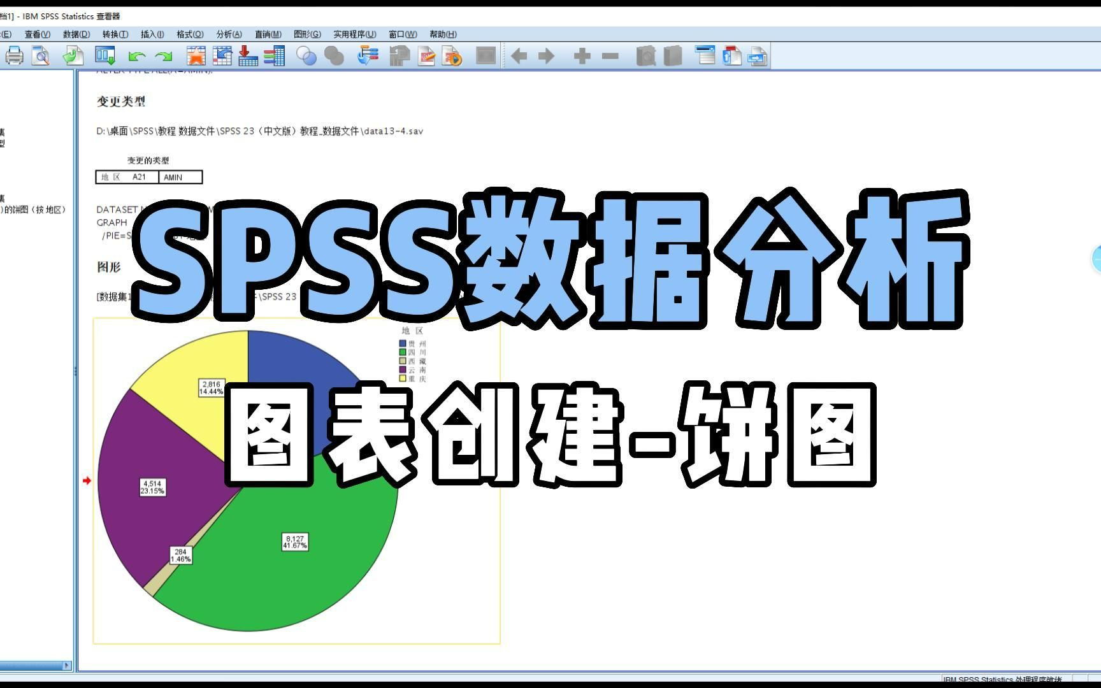Click the document with play button icon
The width and height of the screenshot is (1101, 688).
coord(452,56)
